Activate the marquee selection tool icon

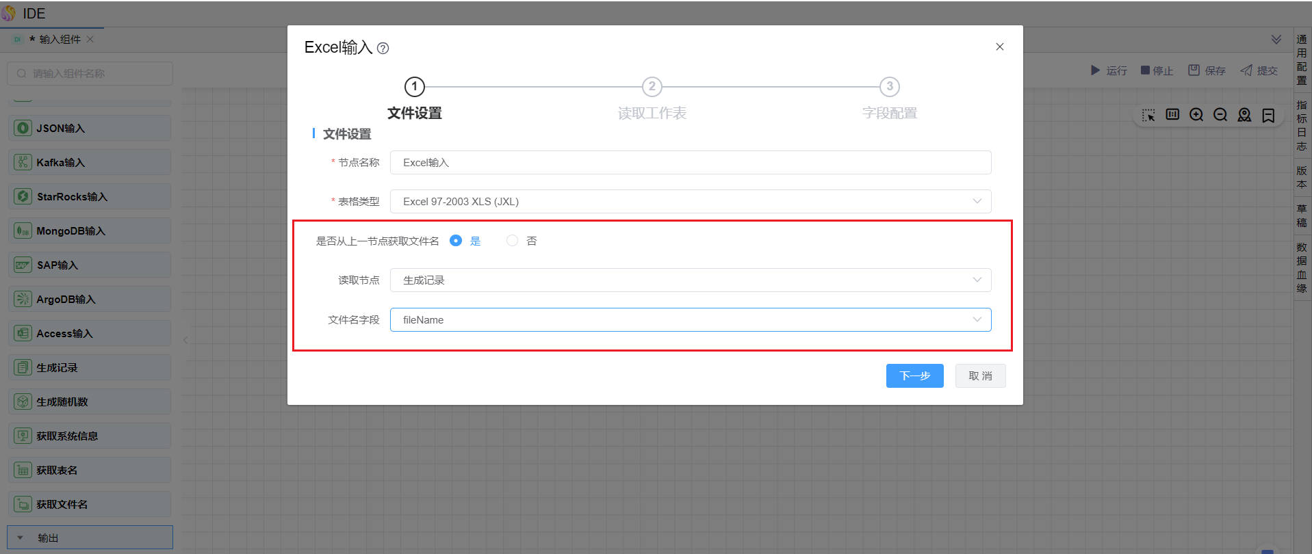(x=1148, y=115)
